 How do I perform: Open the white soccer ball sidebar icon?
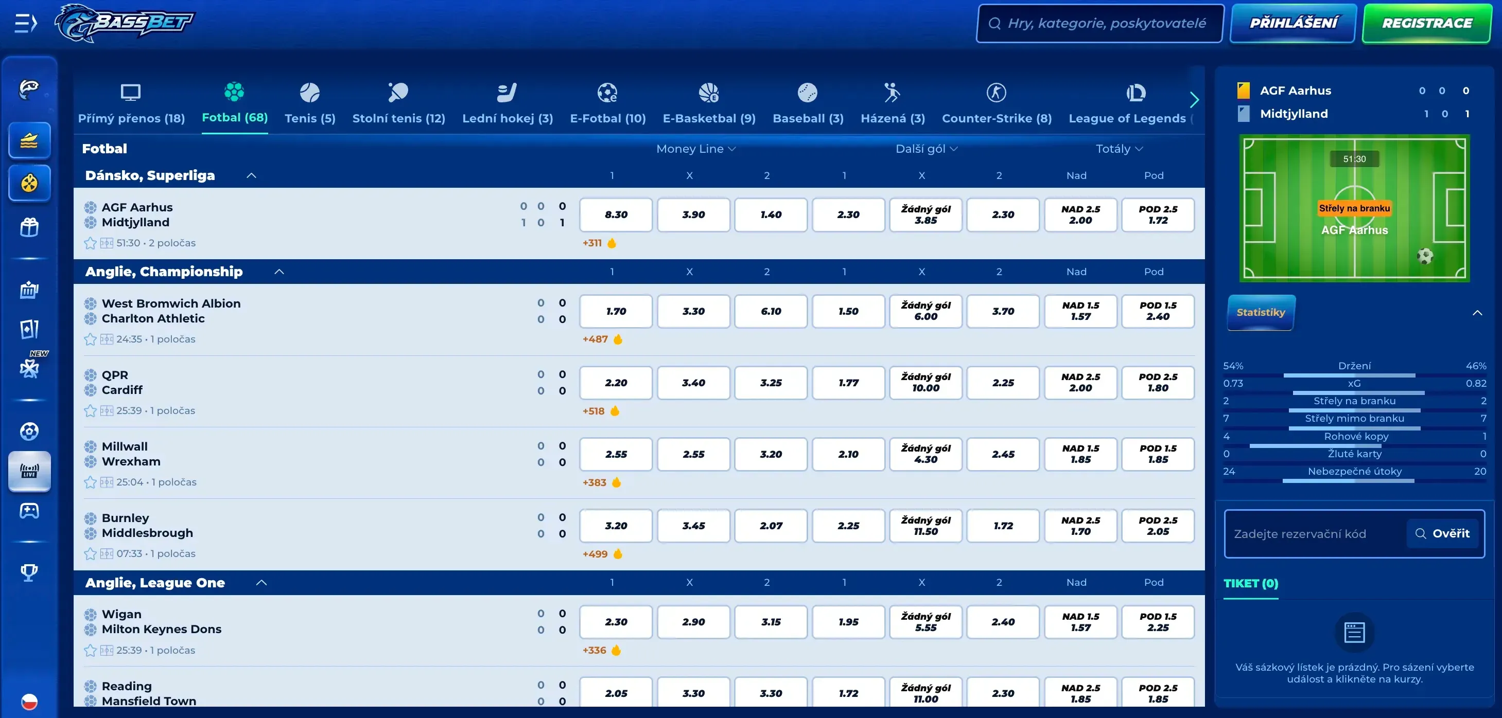[29, 432]
